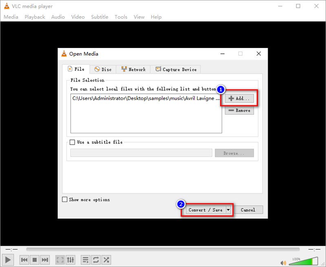This screenshot has width=326, height=267.
Task: Click the subtitle file path field
Action: (141, 153)
